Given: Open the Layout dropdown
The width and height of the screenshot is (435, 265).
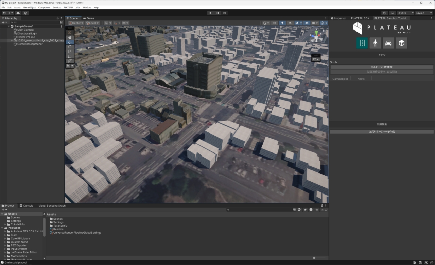Looking at the screenshot, I should pyautogui.click(x=424, y=13).
